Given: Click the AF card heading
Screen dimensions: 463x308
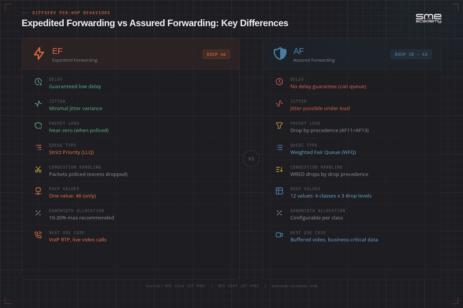Looking at the screenshot, I should click(x=299, y=51).
